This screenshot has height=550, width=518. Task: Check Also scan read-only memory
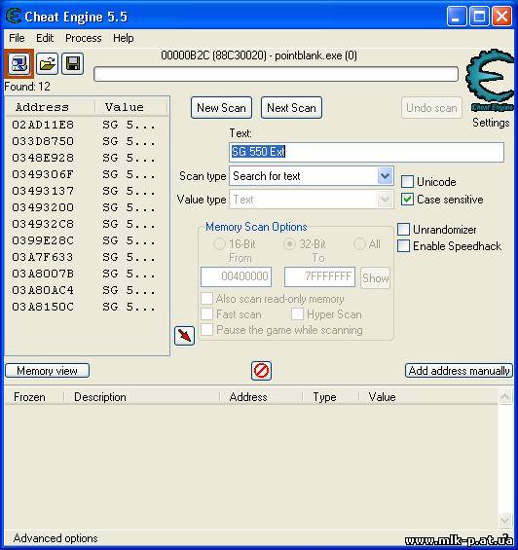click(x=206, y=299)
